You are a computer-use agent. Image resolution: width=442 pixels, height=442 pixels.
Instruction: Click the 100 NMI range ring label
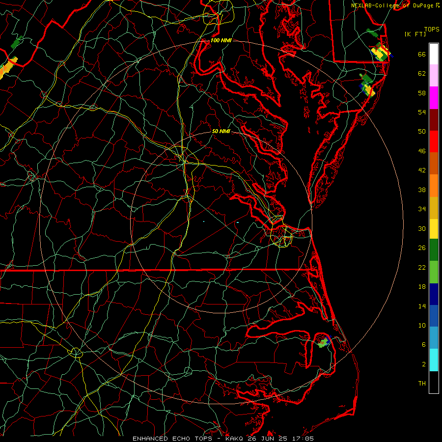221,40
